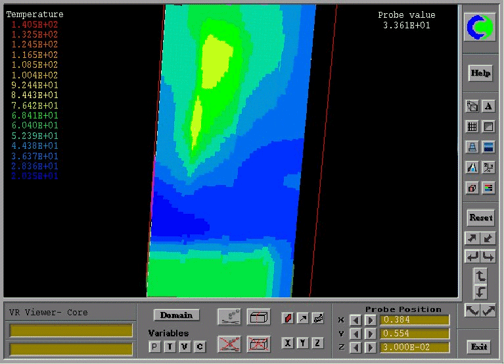The height and width of the screenshot is (364, 504).
Task: Click the blue gradient contour fill icon
Action: (x=488, y=147)
